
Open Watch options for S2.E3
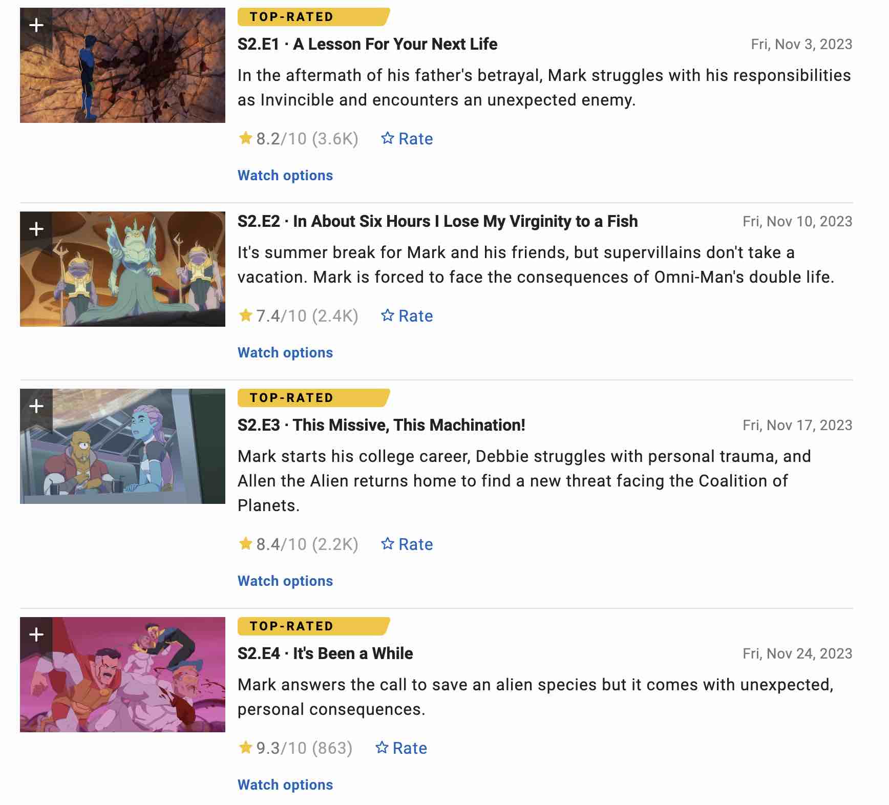click(x=285, y=581)
